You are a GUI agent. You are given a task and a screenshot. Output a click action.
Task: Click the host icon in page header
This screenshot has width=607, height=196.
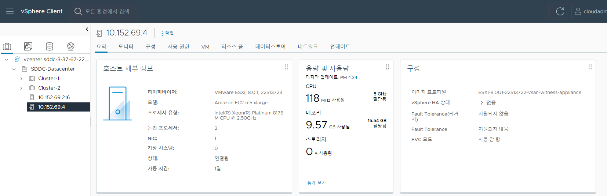99,33
